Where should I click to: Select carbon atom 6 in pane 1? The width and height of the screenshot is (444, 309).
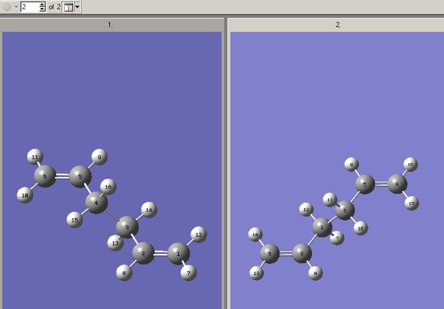45,176
